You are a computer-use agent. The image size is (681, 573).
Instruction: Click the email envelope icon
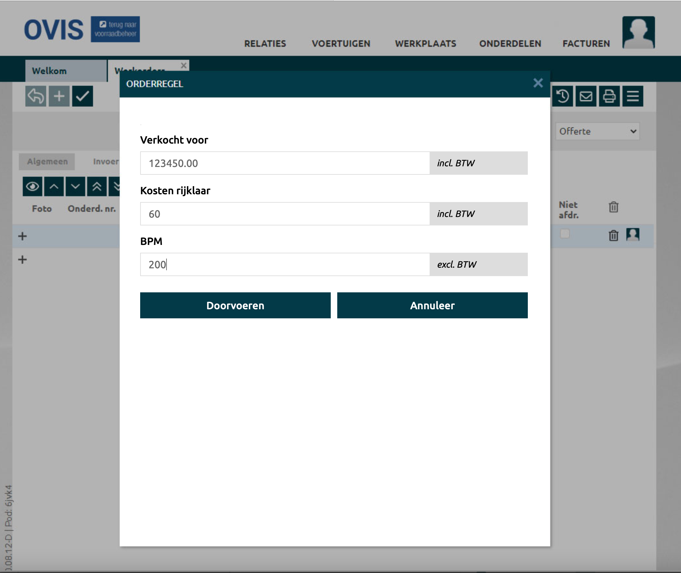point(586,96)
